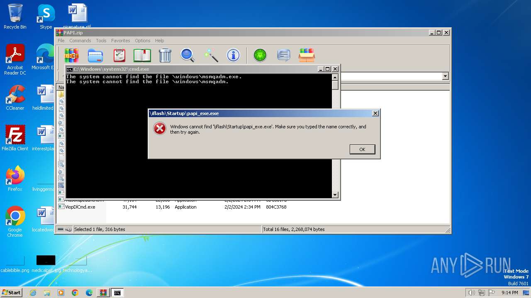Open the Google Chrome desktop shortcut
Viewport: 531px width, 298px height.
pos(15,222)
